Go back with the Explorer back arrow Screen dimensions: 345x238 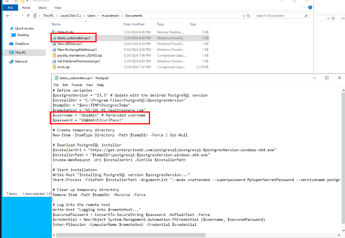click(8, 15)
